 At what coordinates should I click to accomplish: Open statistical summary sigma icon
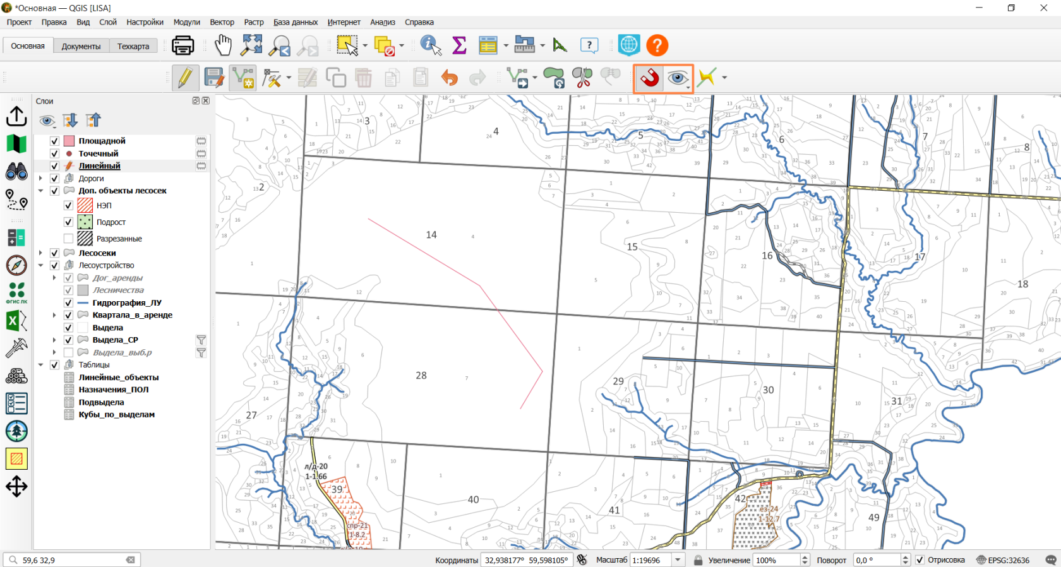(x=459, y=45)
